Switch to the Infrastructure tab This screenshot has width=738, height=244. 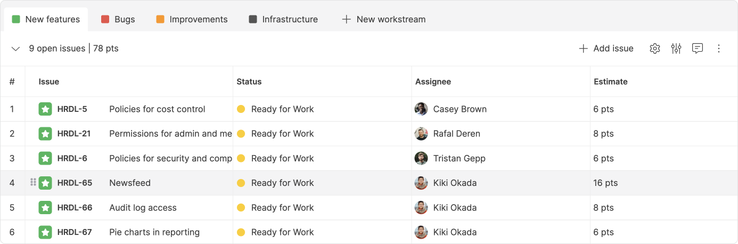pos(283,19)
